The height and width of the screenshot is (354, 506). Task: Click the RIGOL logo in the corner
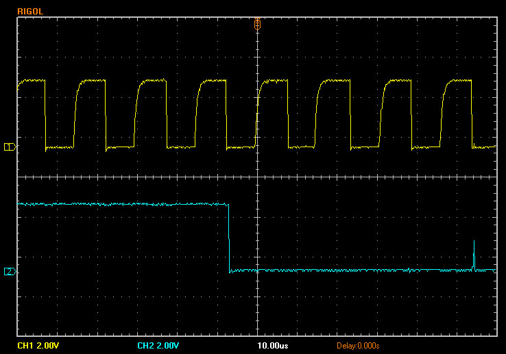(x=30, y=11)
